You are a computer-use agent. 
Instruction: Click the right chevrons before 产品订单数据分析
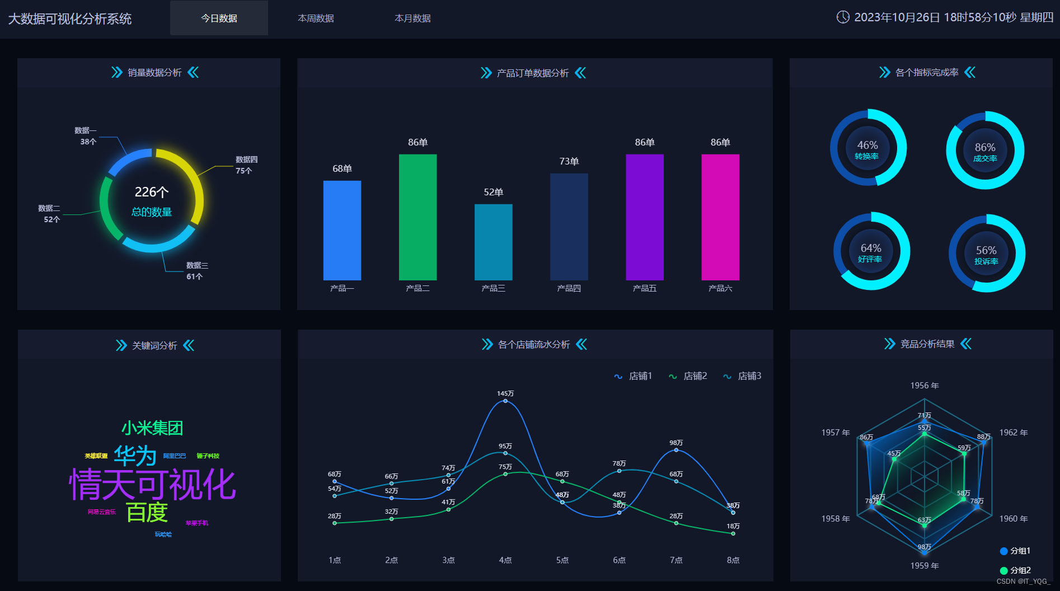coord(486,73)
